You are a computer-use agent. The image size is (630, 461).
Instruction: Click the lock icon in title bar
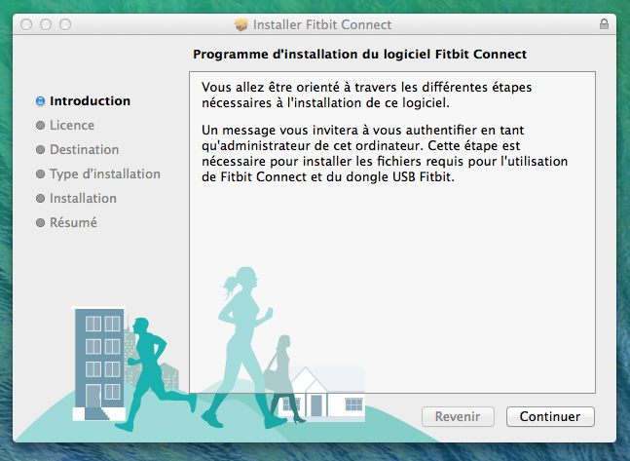pyautogui.click(x=604, y=24)
